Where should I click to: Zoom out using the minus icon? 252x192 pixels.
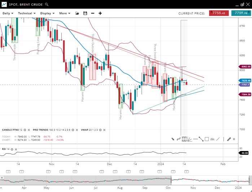[93, 13]
